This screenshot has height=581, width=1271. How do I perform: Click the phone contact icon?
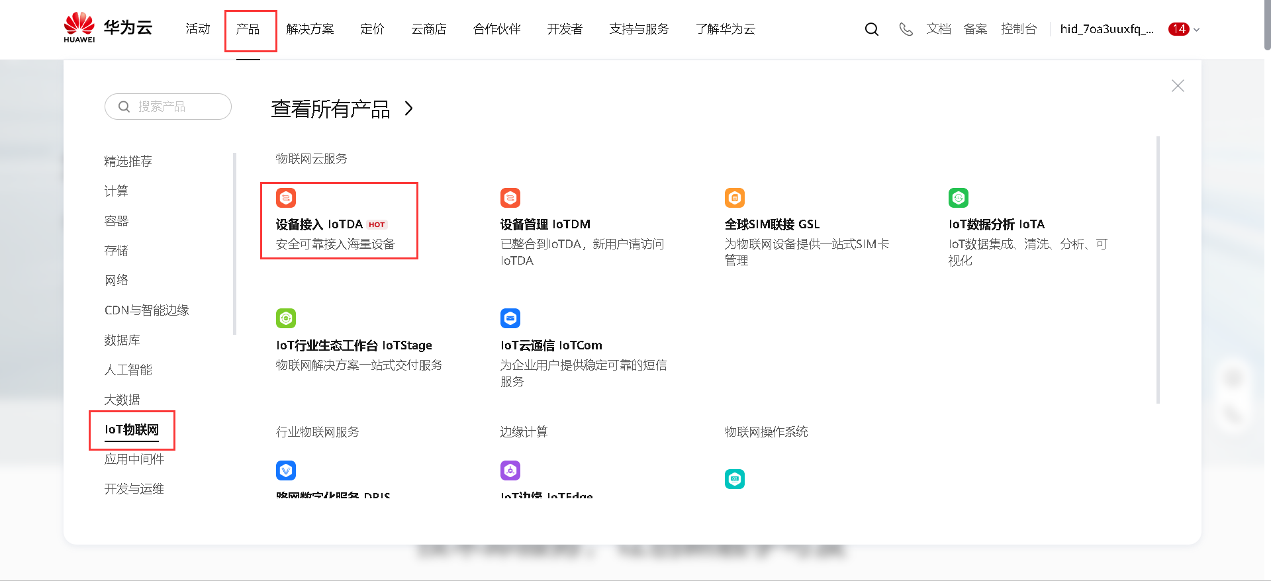coord(906,29)
